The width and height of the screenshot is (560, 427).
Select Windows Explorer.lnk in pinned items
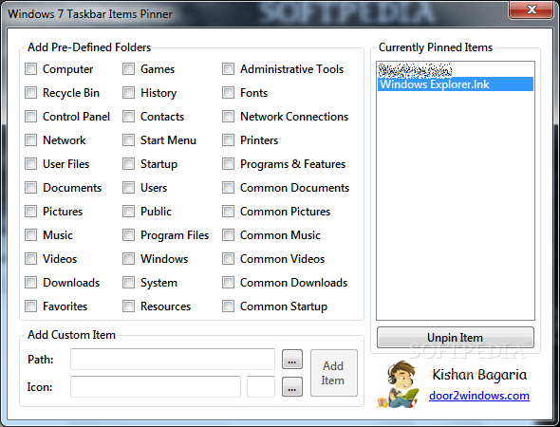(x=456, y=84)
